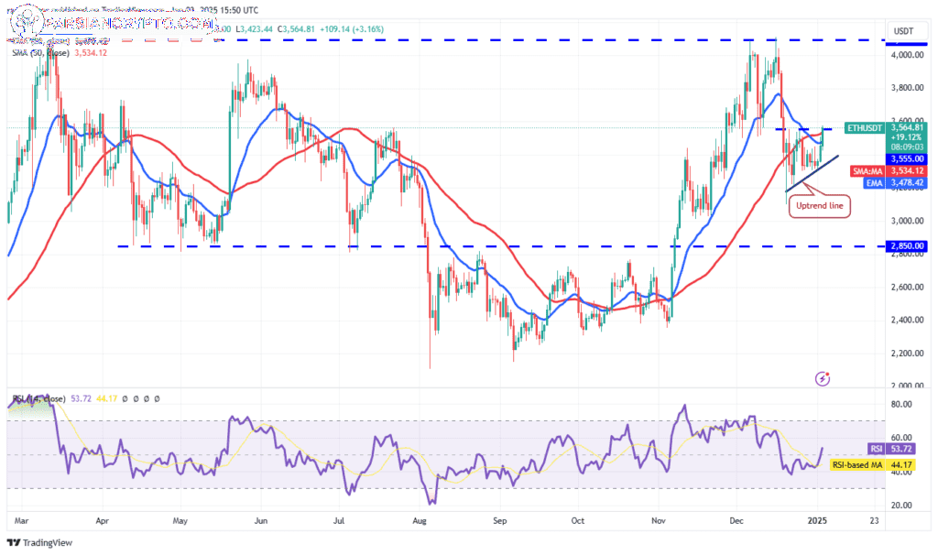
Task: Click the SMA (50, close) indicator legend
Action: (x=60, y=52)
